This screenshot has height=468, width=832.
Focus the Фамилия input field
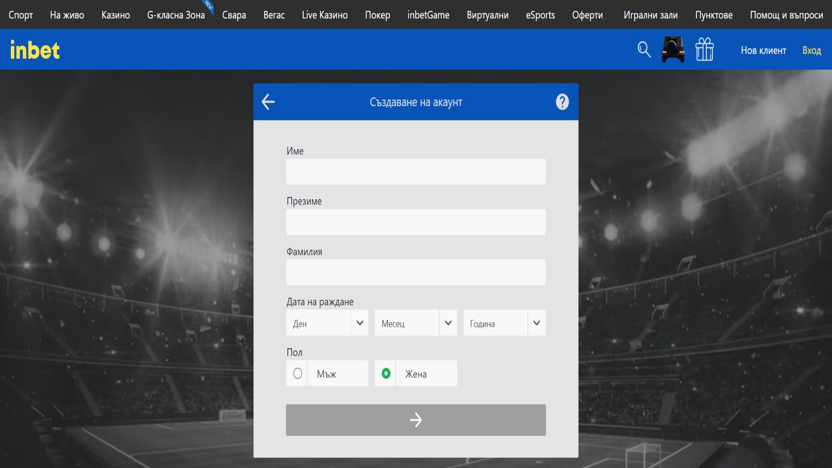(x=416, y=272)
